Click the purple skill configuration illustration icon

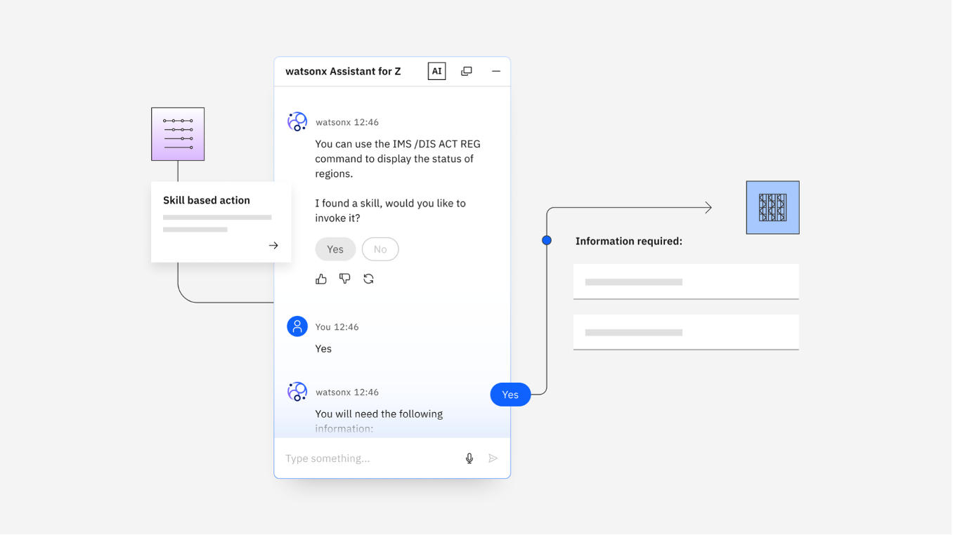(x=177, y=133)
